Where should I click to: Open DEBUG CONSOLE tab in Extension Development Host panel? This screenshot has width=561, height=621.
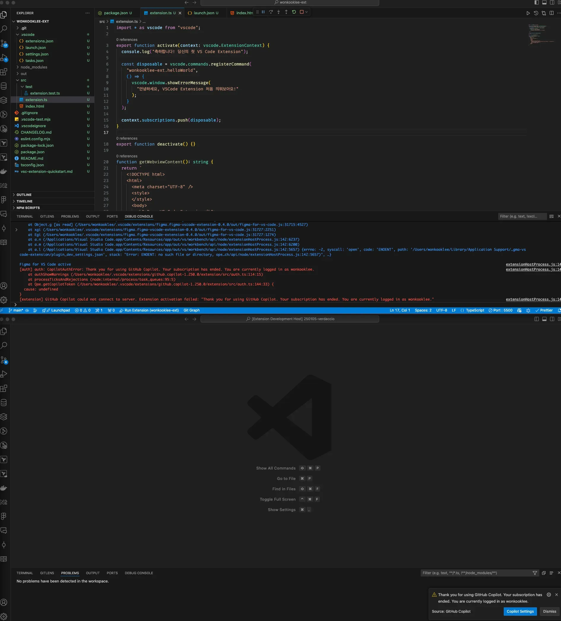pyautogui.click(x=139, y=573)
